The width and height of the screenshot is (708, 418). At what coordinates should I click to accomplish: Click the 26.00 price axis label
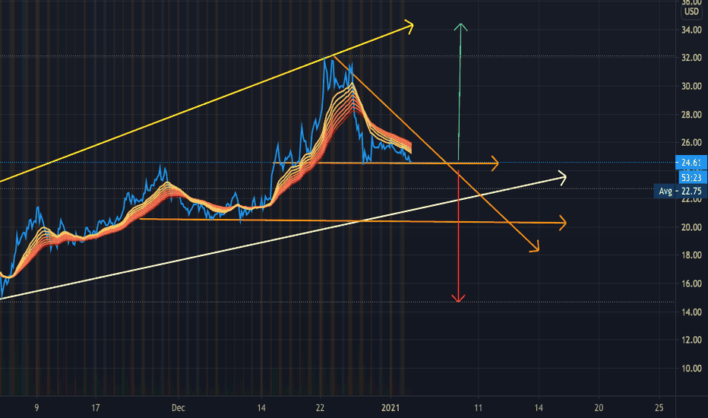point(691,143)
